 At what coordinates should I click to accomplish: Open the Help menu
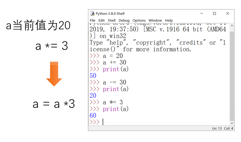coord(169,20)
